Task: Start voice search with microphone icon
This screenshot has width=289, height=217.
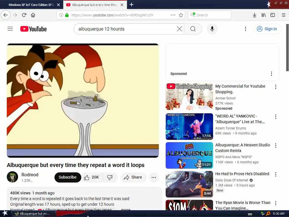Action: tap(212, 29)
